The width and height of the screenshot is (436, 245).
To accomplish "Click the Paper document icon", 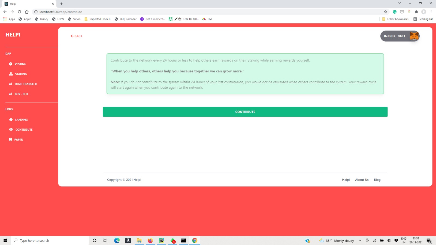I will pyautogui.click(x=10, y=140).
